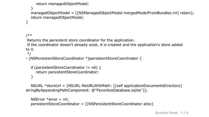
Task: Click "NSManagedObjectModel" in the assignment line
Action: [x=100, y=13]
